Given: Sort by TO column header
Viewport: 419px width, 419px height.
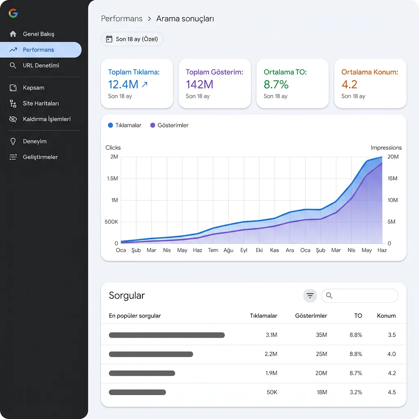Looking at the screenshot, I should pyautogui.click(x=358, y=315).
